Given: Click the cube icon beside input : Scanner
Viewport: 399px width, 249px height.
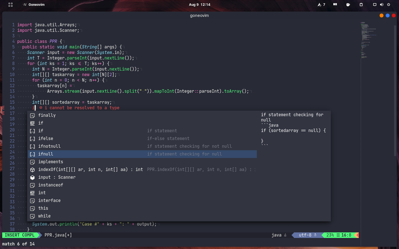Looking at the screenshot, I should click(x=32, y=177).
